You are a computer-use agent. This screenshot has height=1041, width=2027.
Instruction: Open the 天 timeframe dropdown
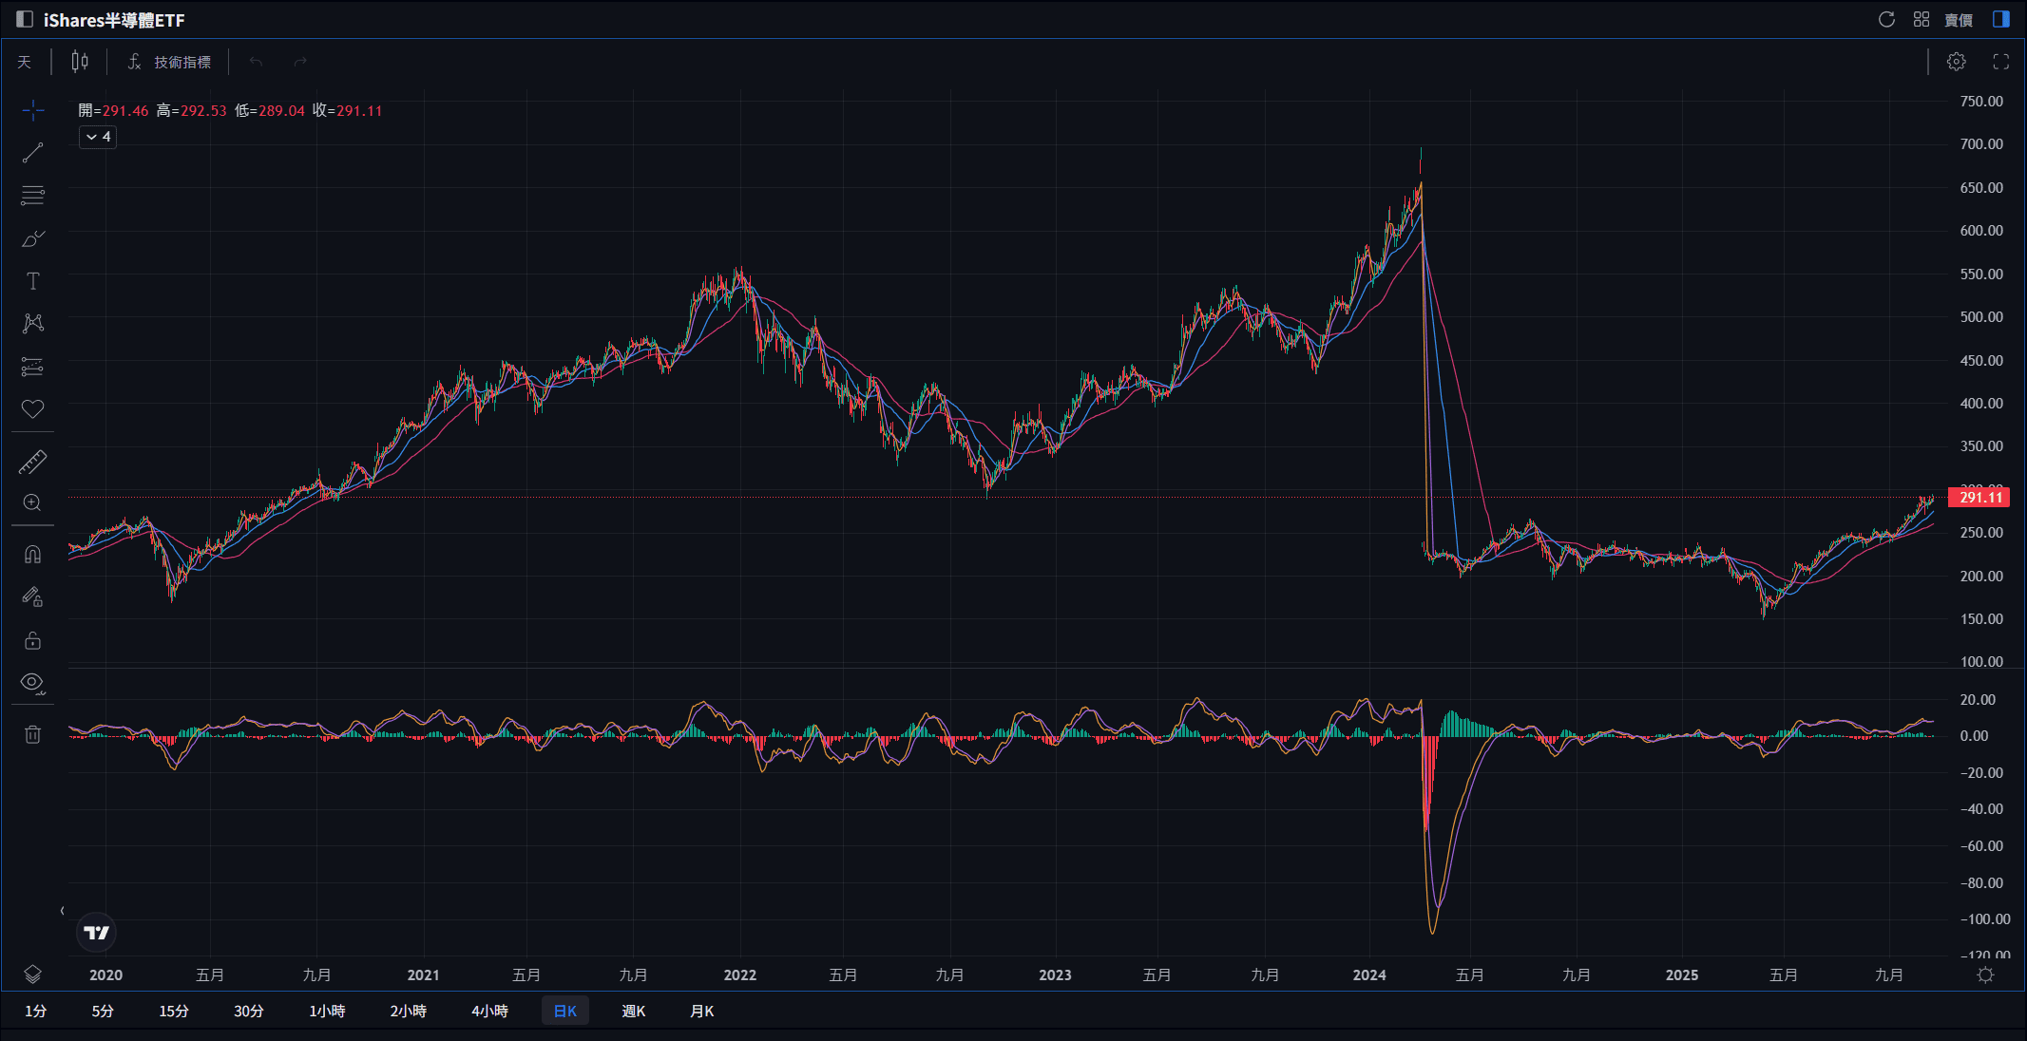pos(24,61)
